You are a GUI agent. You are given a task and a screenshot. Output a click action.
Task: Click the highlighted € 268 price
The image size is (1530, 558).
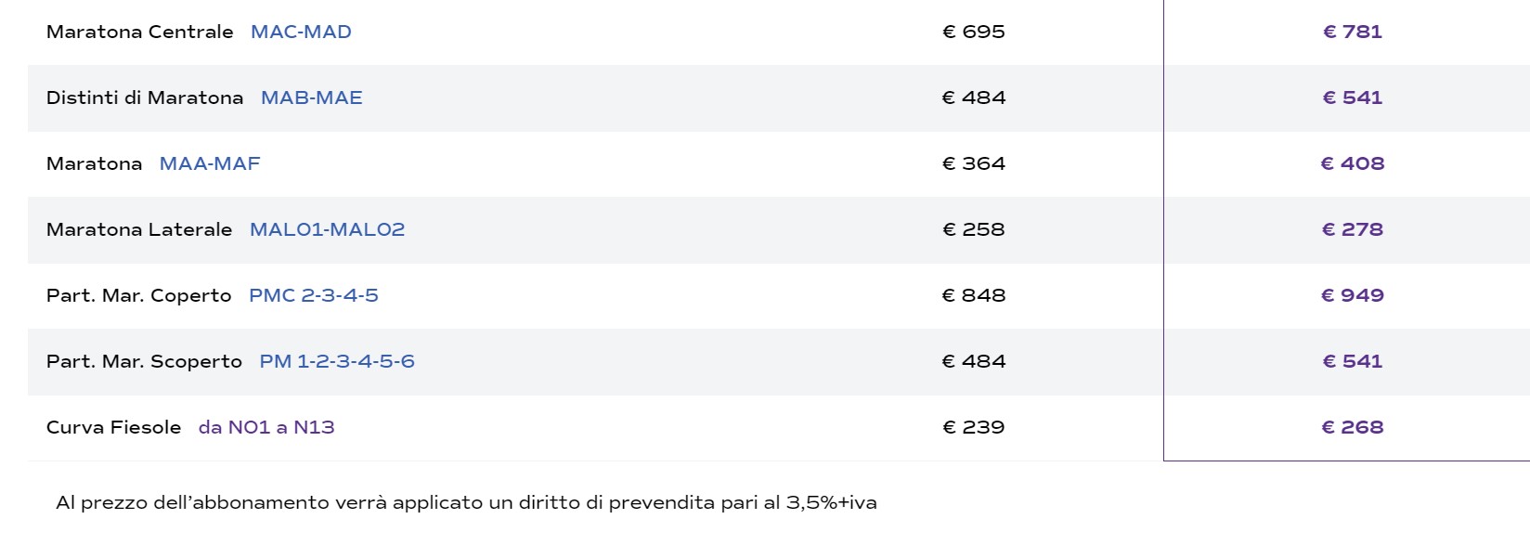[x=1352, y=427]
